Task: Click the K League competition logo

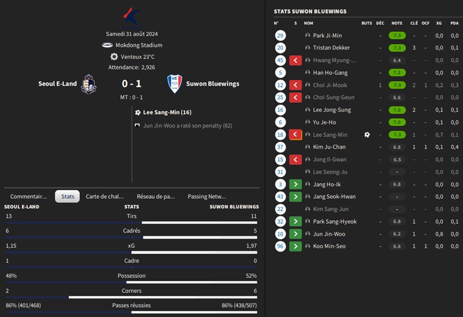Action: (x=132, y=17)
